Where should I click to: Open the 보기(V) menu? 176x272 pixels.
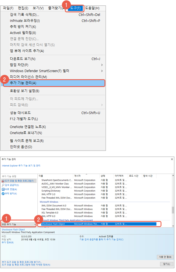coord(38,8)
